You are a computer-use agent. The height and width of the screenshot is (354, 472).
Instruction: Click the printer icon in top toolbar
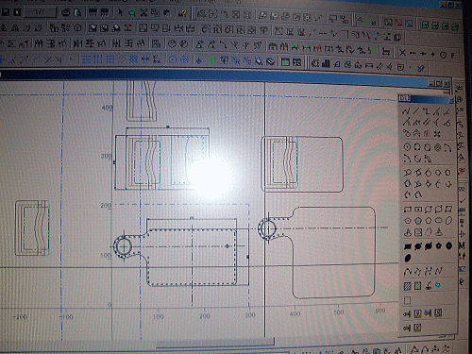tap(65, 12)
